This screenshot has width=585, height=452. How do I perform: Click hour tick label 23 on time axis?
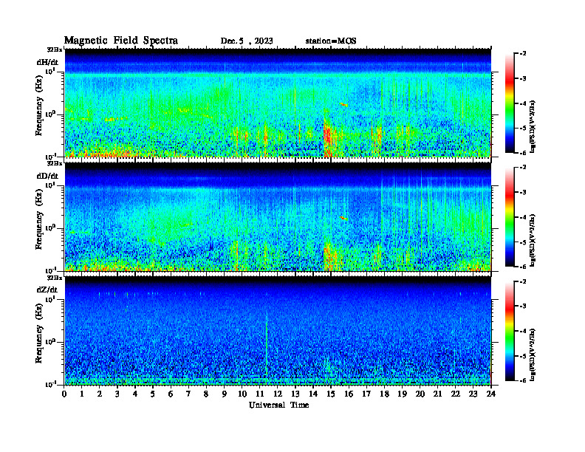point(473,394)
